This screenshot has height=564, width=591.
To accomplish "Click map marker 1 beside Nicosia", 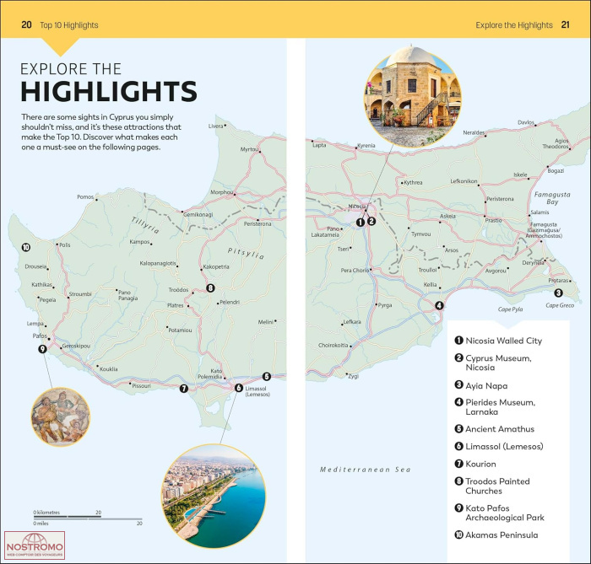I will [x=360, y=223].
